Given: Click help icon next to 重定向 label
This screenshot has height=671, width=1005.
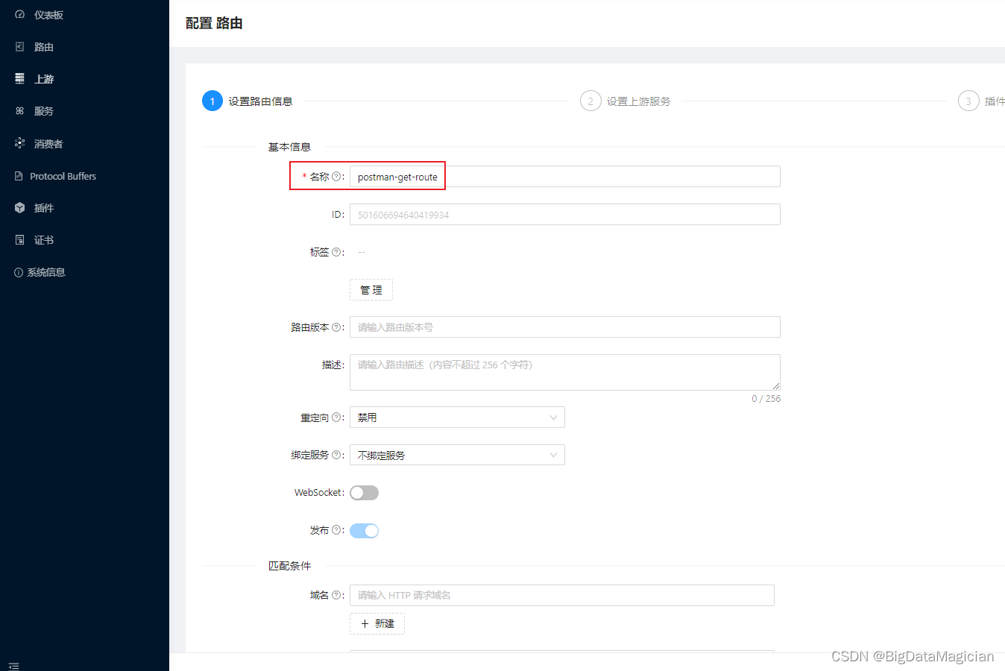Looking at the screenshot, I should [336, 418].
